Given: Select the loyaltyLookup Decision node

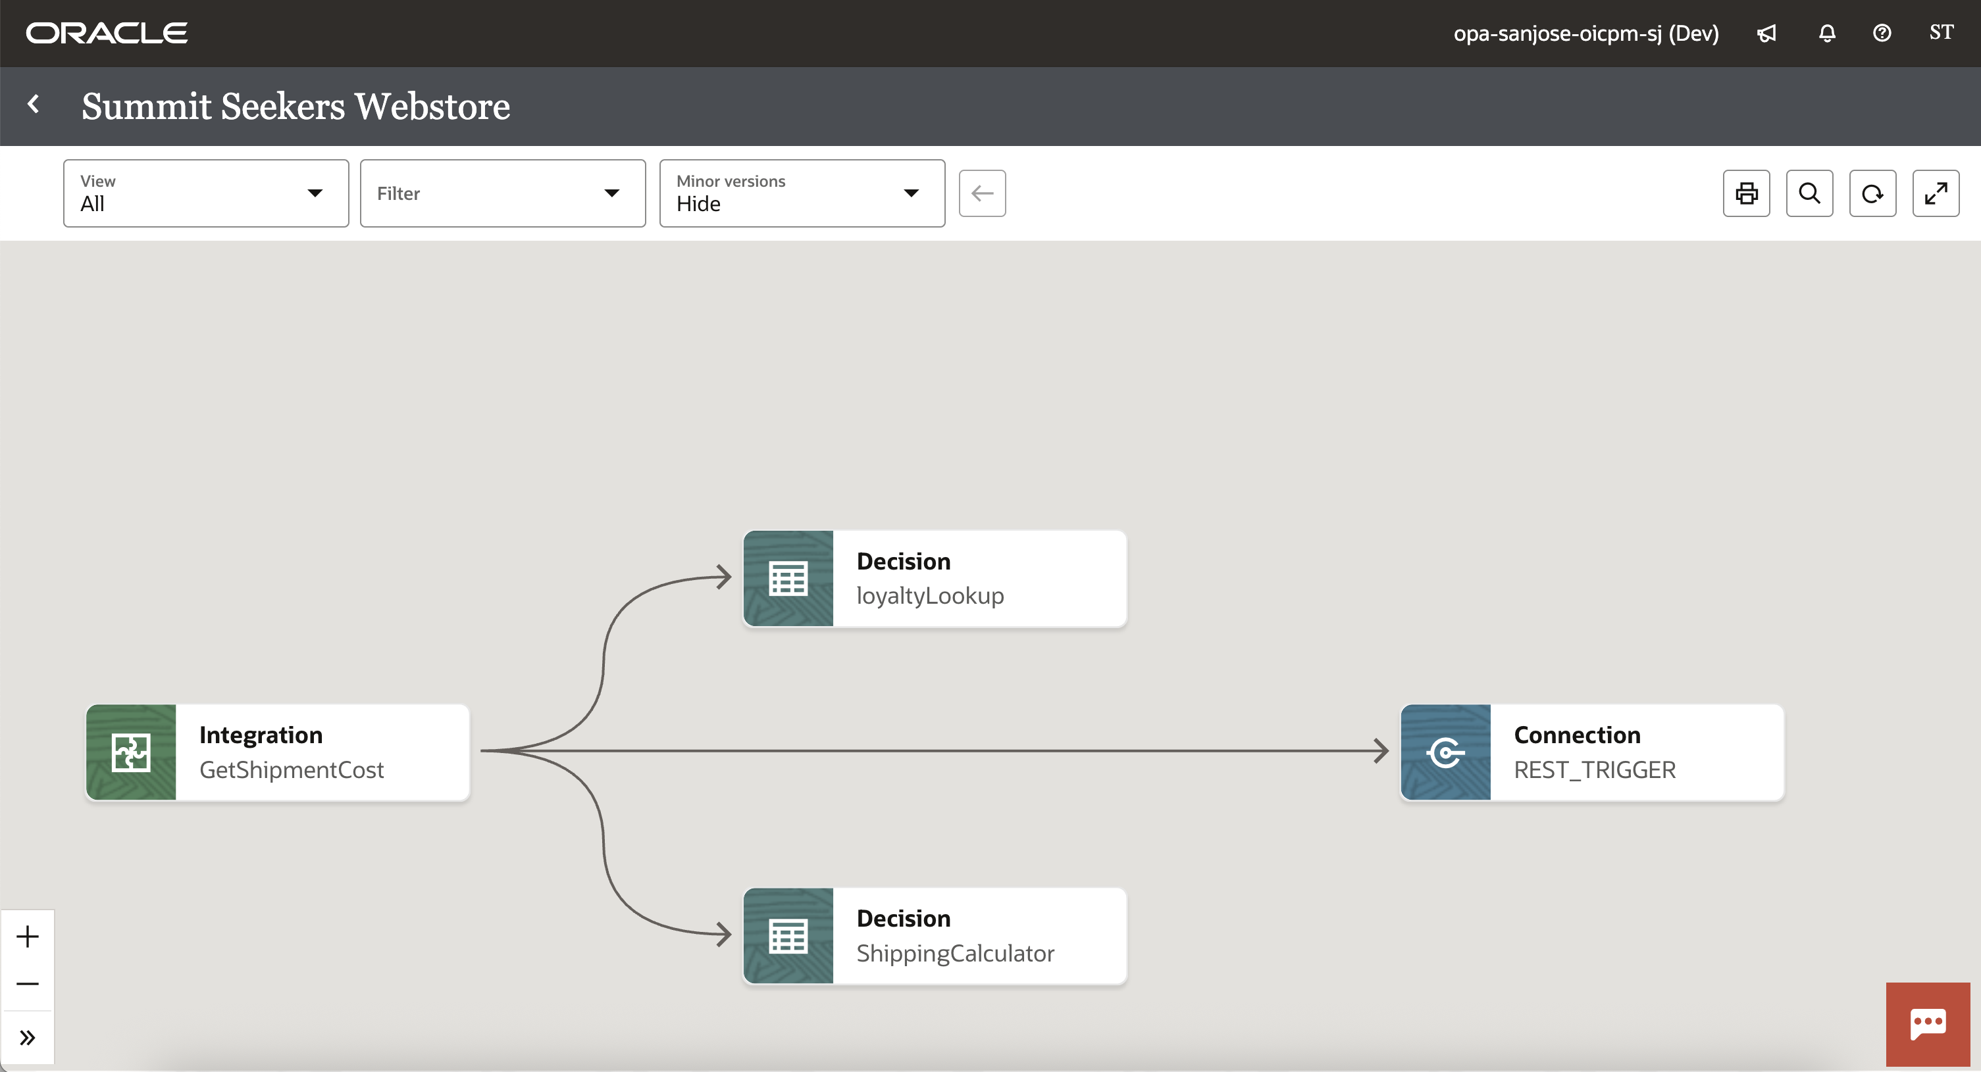Looking at the screenshot, I should [935, 579].
